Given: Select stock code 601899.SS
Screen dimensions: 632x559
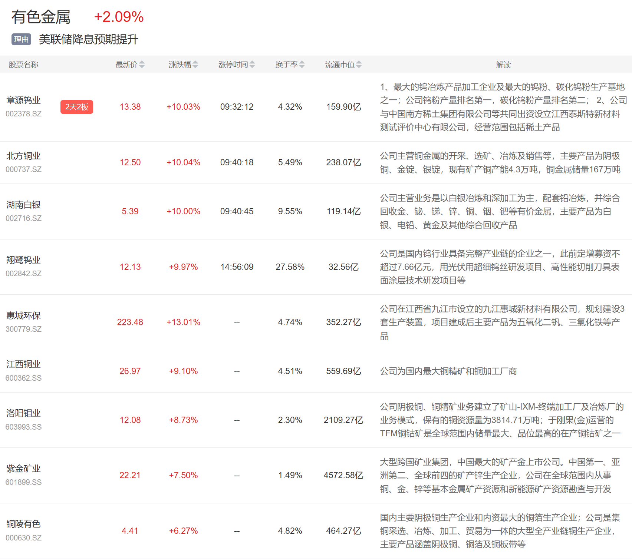Looking at the screenshot, I should [x=23, y=482].
